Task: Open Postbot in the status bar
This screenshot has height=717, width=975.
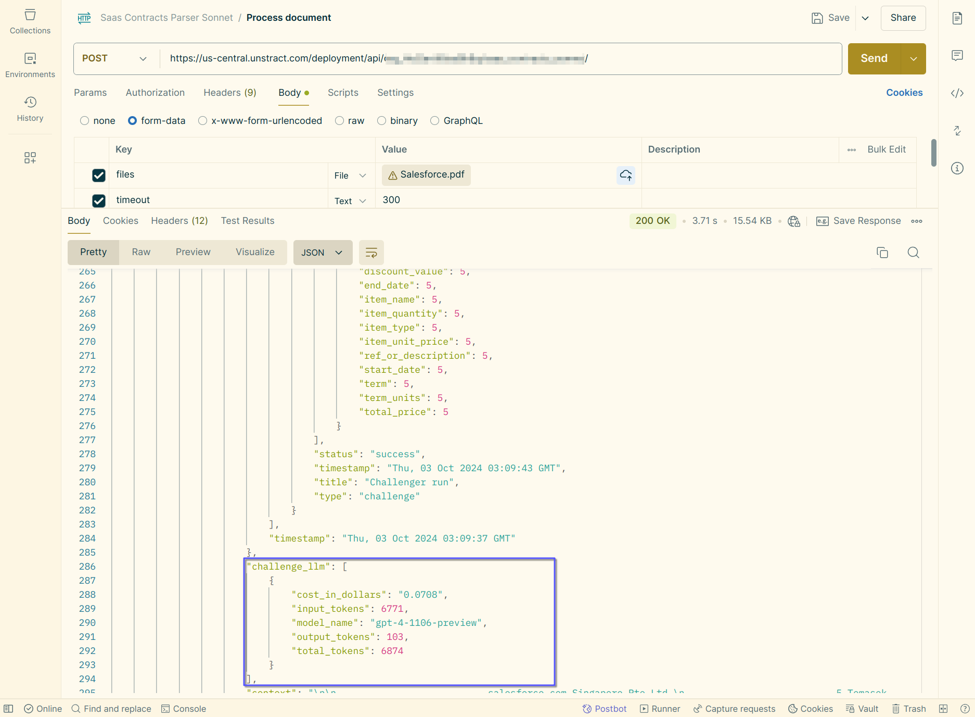Action: pyautogui.click(x=605, y=709)
